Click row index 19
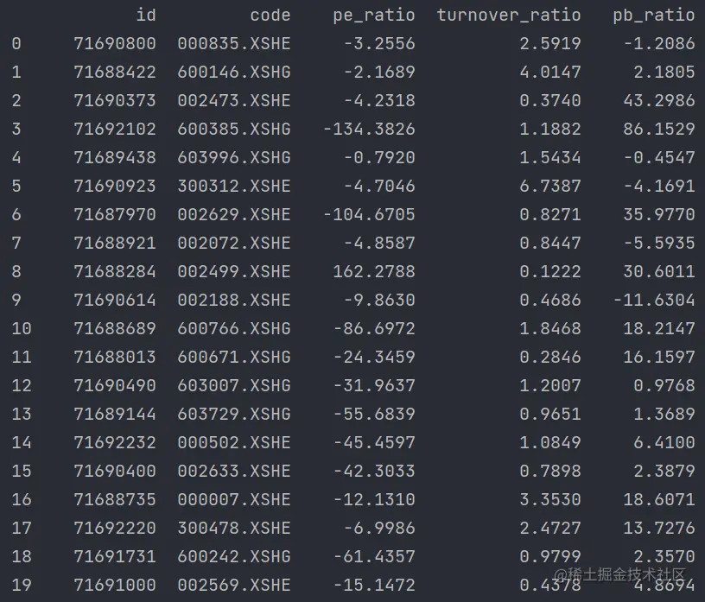The image size is (705, 602). click(22, 585)
